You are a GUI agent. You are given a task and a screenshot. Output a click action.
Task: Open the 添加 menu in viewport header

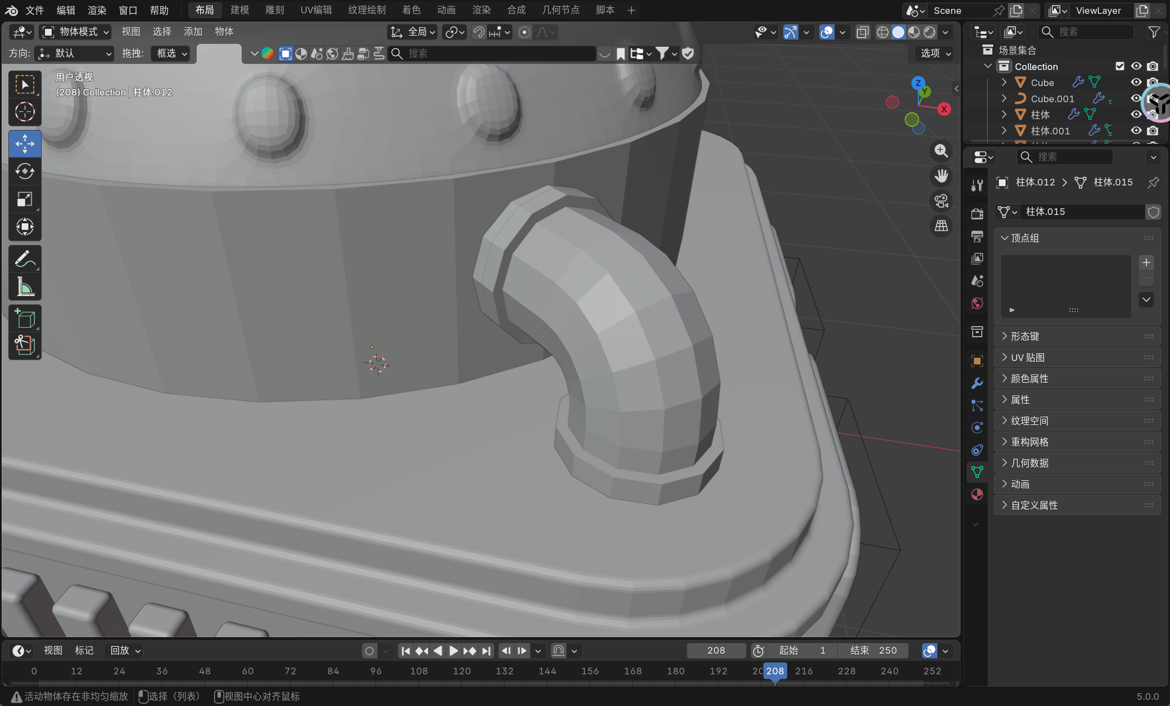click(193, 32)
